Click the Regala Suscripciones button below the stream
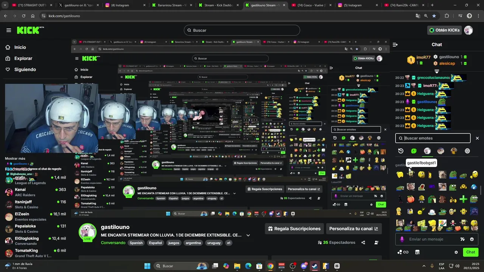This screenshot has height=272, width=484. point(294,229)
